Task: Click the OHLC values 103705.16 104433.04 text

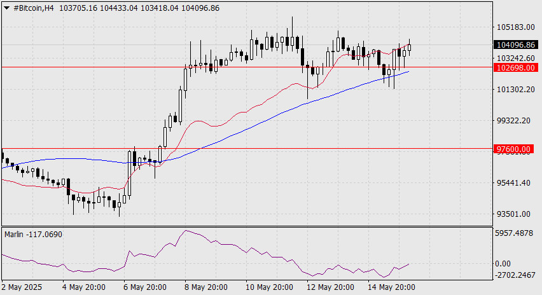Action: (x=99, y=8)
